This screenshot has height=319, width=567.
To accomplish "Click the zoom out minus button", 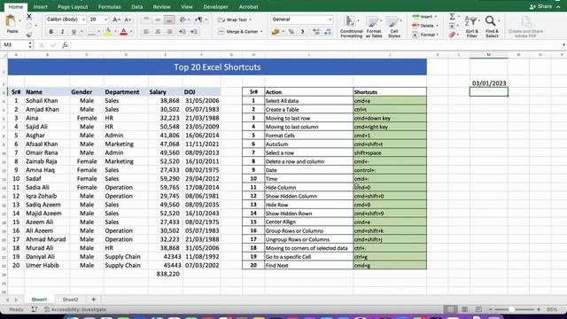I will (x=490, y=309).
